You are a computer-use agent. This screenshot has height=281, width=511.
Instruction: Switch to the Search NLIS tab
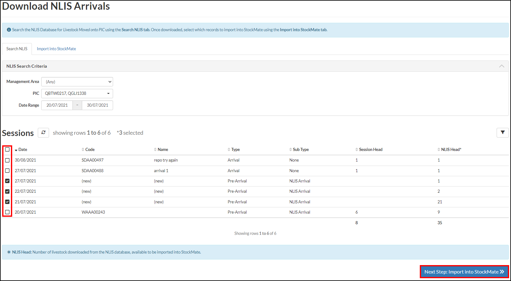pyautogui.click(x=17, y=49)
